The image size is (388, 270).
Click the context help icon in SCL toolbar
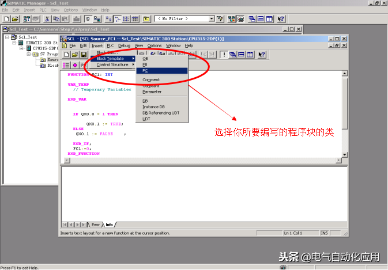click(262, 55)
